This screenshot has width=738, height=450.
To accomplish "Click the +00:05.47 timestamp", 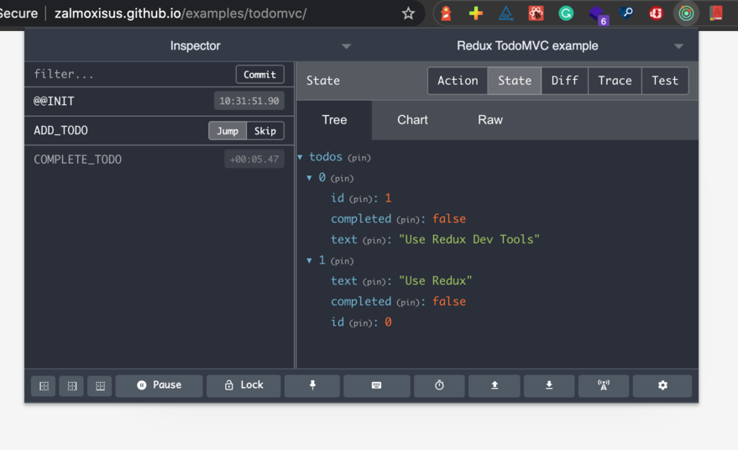I will pyautogui.click(x=254, y=160).
